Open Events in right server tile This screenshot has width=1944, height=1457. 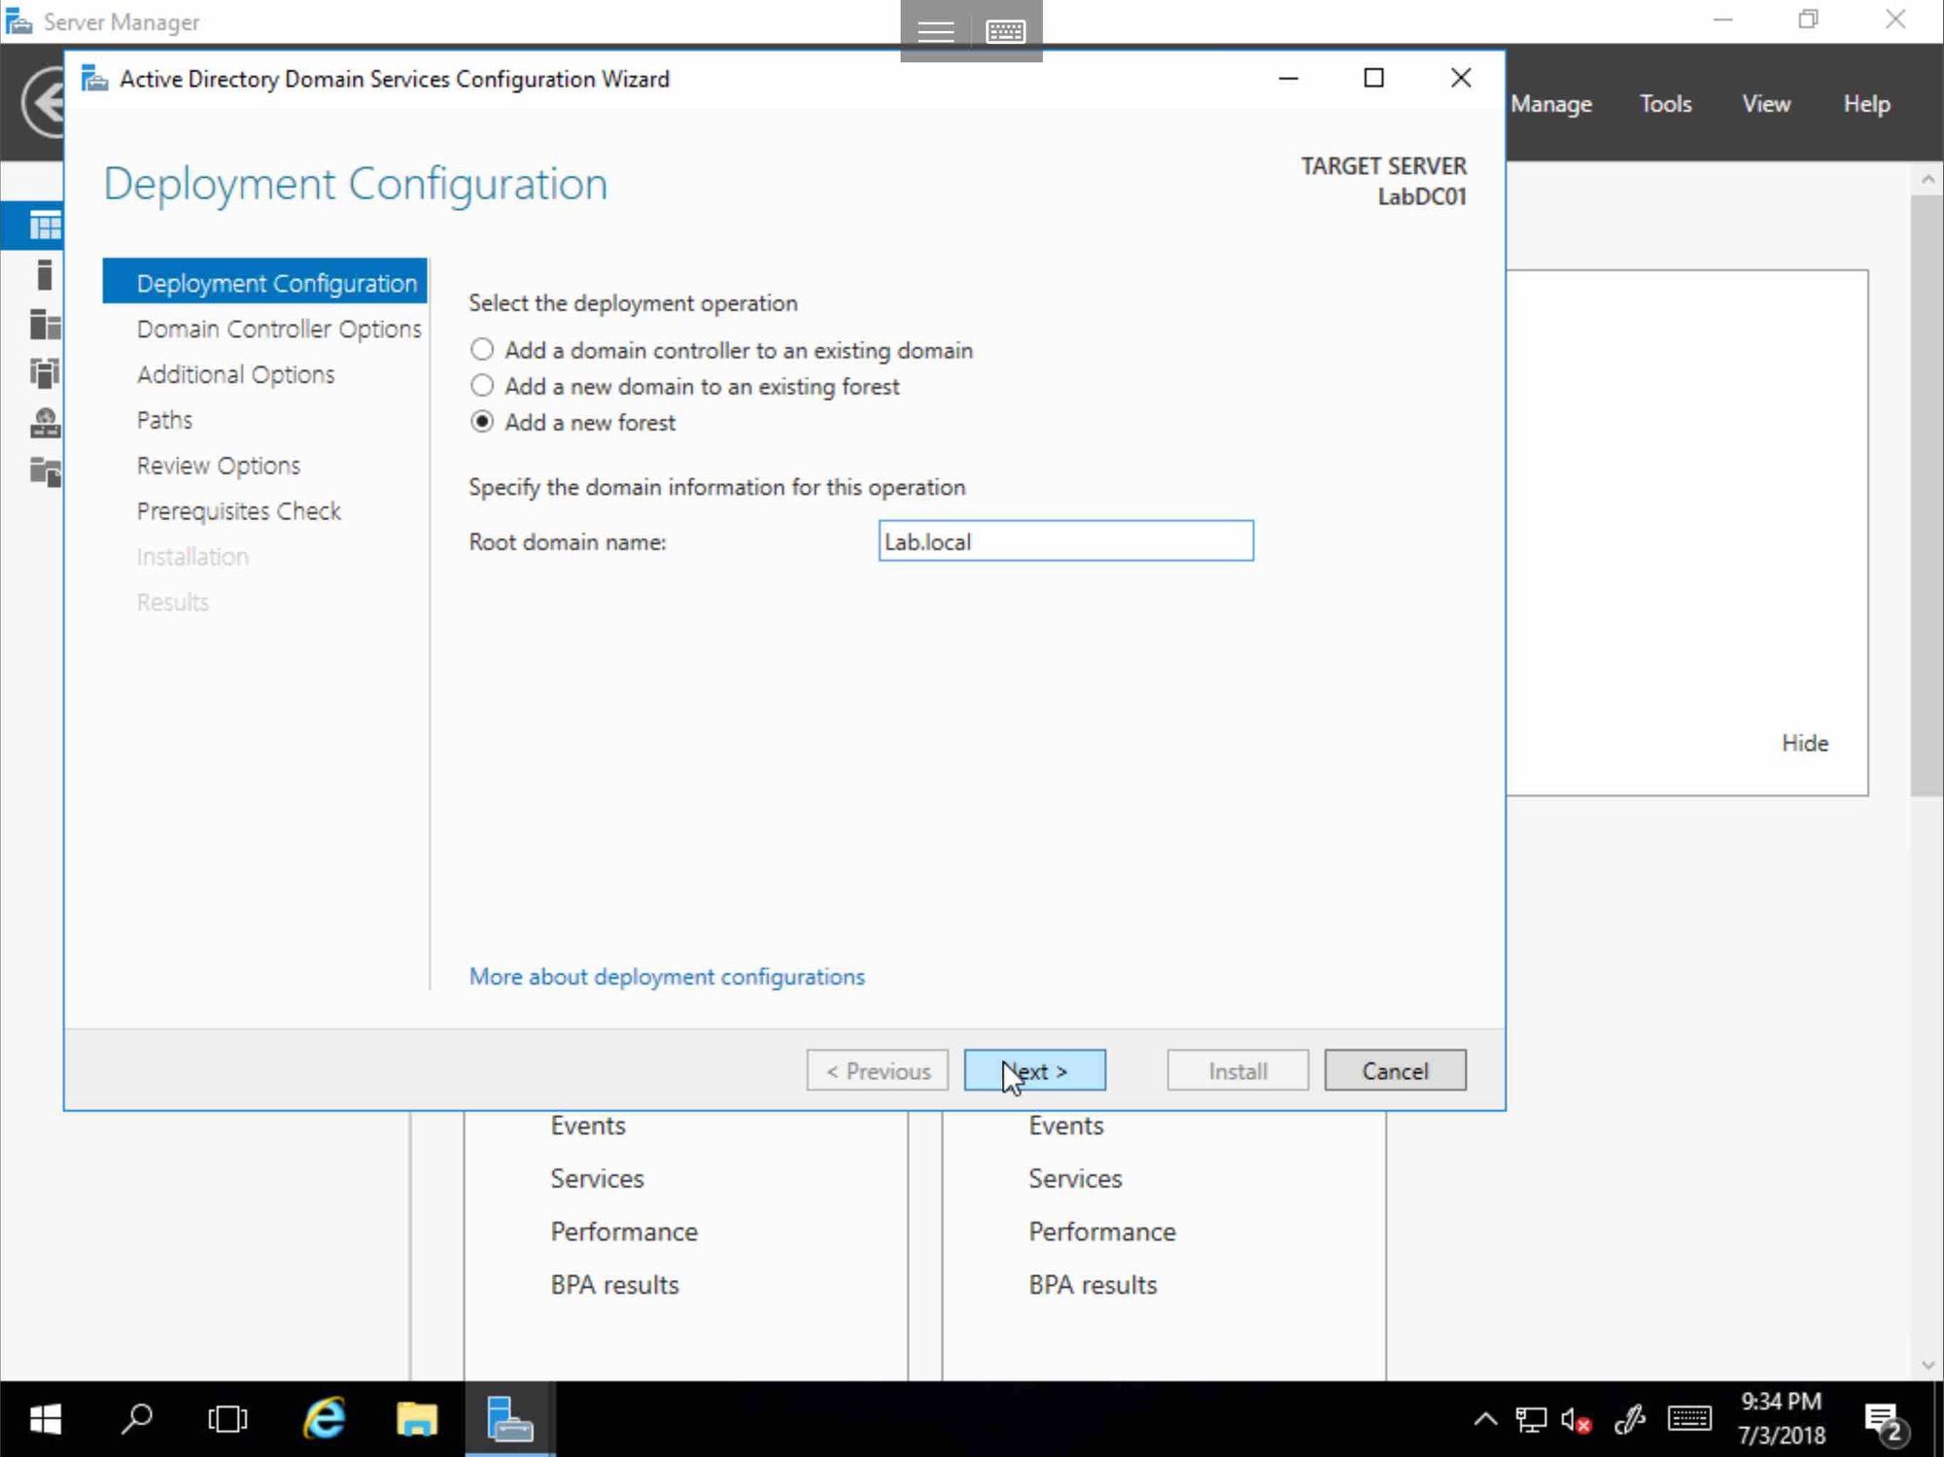click(x=1065, y=1125)
